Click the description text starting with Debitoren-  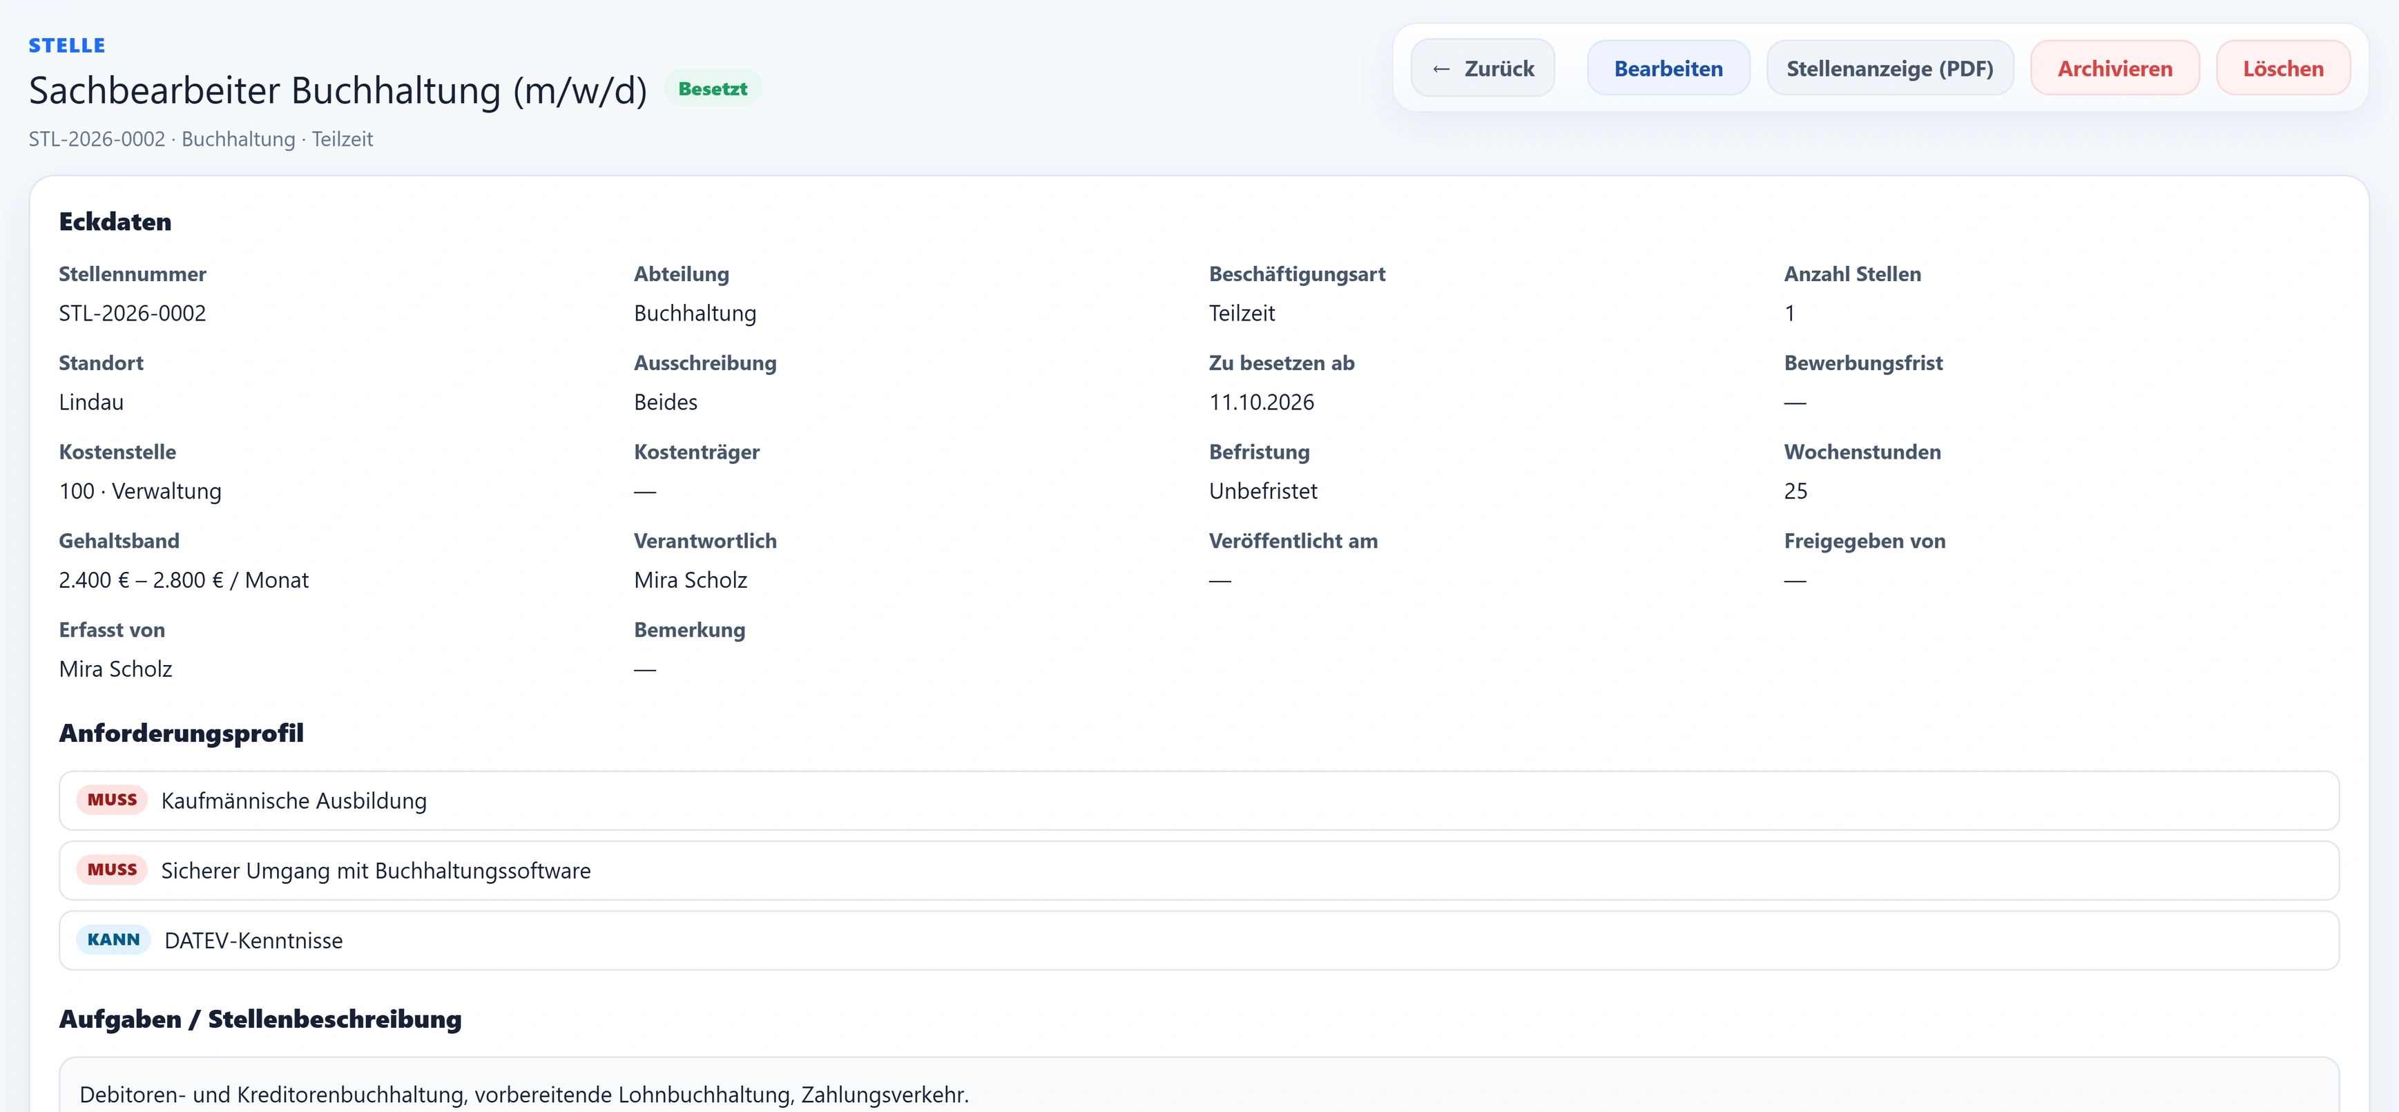point(524,1094)
